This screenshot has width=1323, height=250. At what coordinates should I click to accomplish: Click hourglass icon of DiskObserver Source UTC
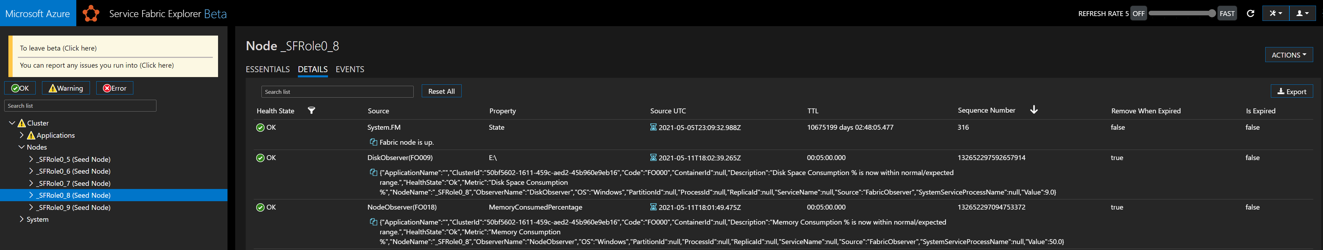click(653, 158)
